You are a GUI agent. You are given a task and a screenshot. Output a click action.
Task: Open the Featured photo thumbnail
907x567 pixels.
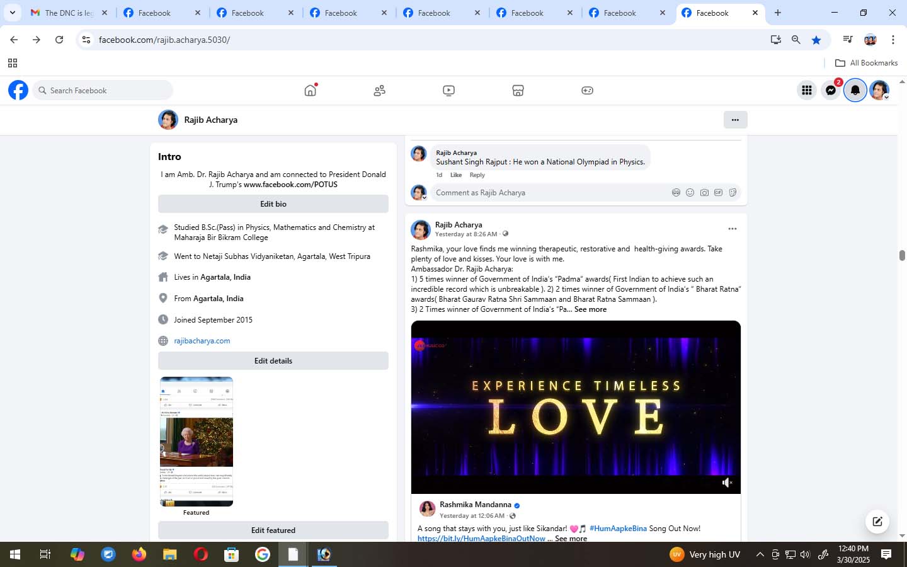point(197,442)
